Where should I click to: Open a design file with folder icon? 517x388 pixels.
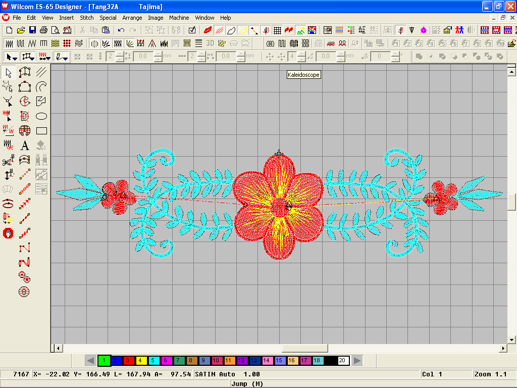click(21, 30)
